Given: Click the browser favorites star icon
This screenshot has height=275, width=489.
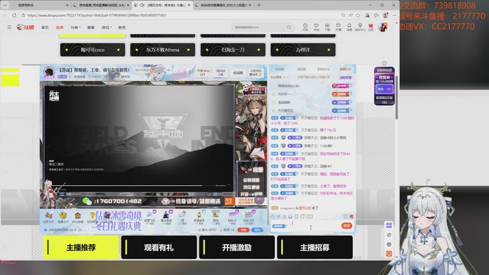Looking at the screenshot, I should click(x=358, y=15).
